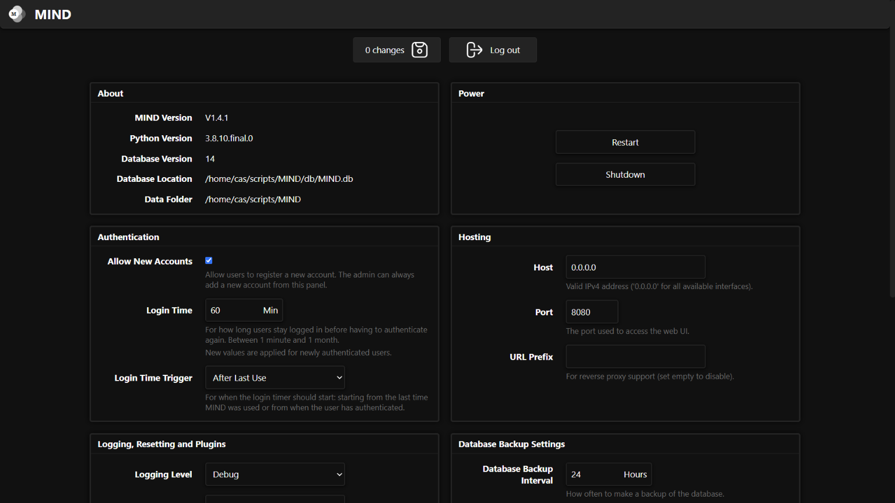Click the Restart button

click(625, 142)
